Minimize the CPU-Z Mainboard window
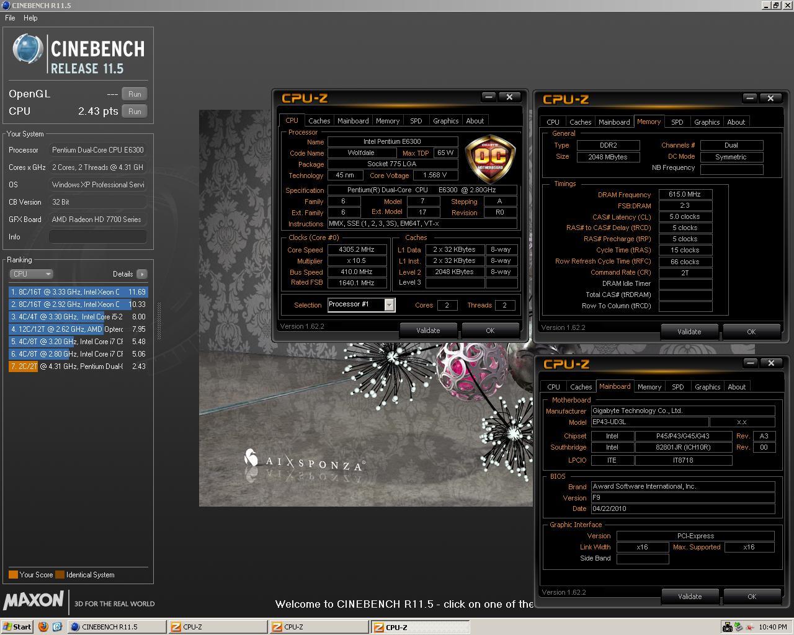This screenshot has height=635, width=794. click(751, 363)
